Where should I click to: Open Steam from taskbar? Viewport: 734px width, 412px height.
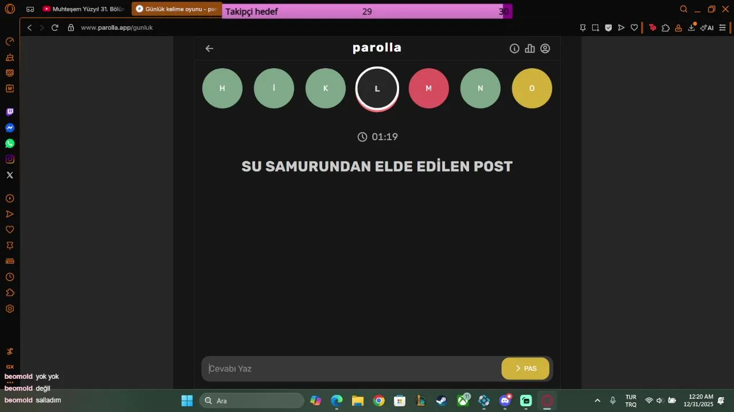point(442,401)
